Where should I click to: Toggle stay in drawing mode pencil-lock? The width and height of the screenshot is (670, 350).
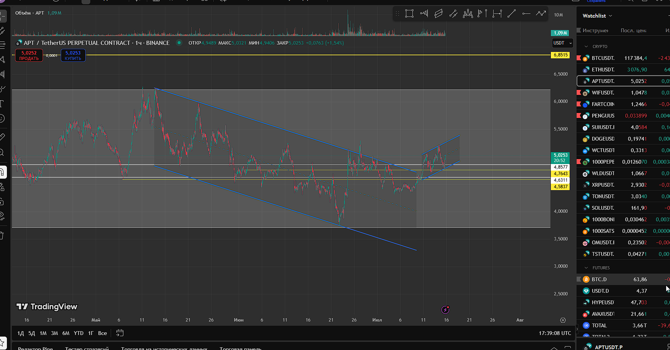click(3, 187)
